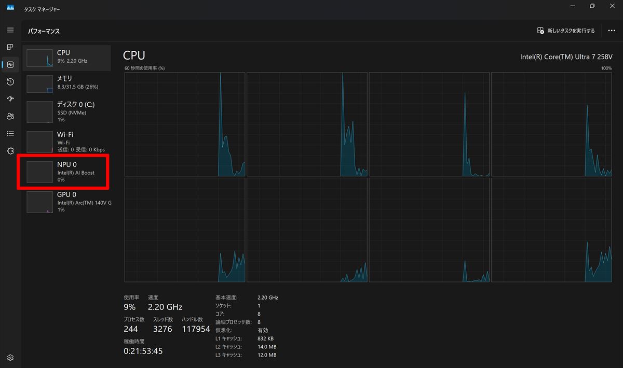Click the thread count 3276
The height and width of the screenshot is (368, 623).
click(163, 329)
